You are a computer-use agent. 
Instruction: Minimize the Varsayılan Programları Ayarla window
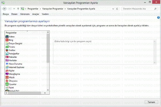(145, 2)
